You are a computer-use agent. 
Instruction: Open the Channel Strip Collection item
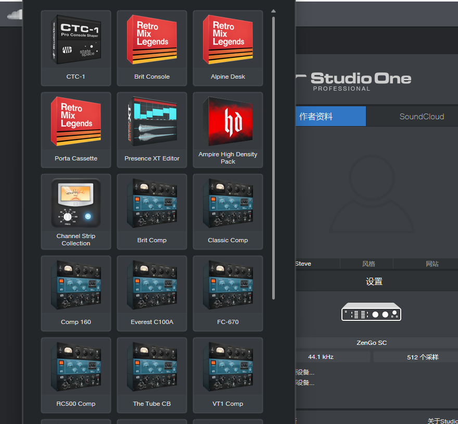[x=76, y=211]
